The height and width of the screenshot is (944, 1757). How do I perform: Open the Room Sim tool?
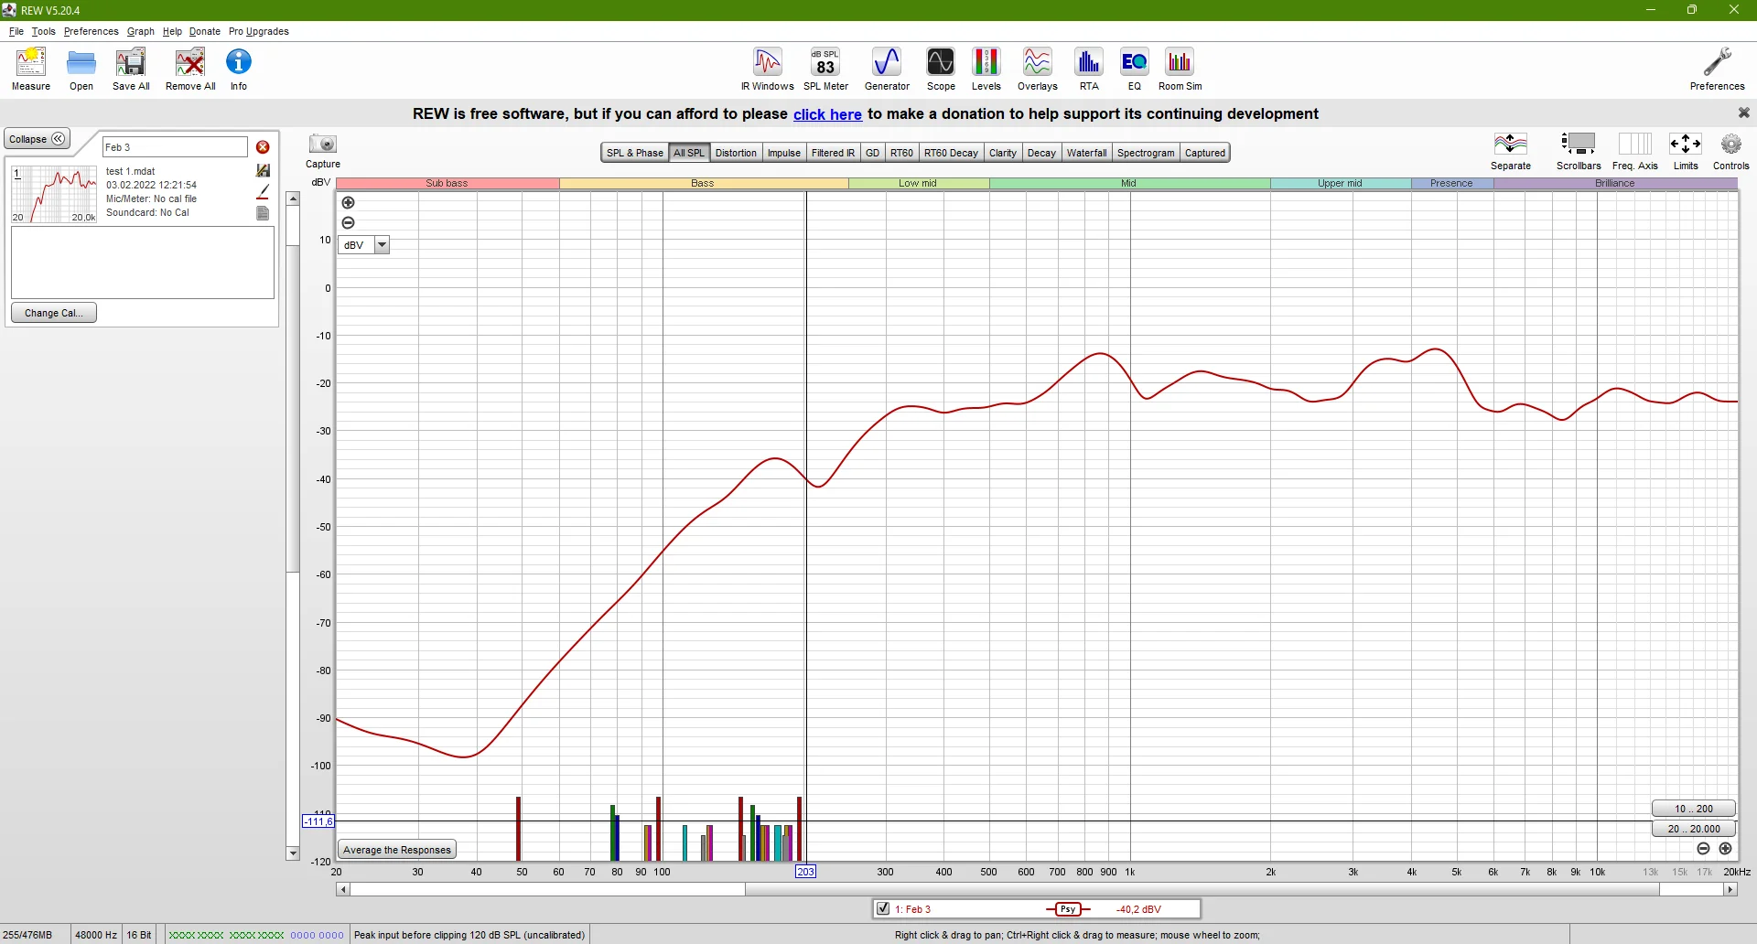point(1180,70)
